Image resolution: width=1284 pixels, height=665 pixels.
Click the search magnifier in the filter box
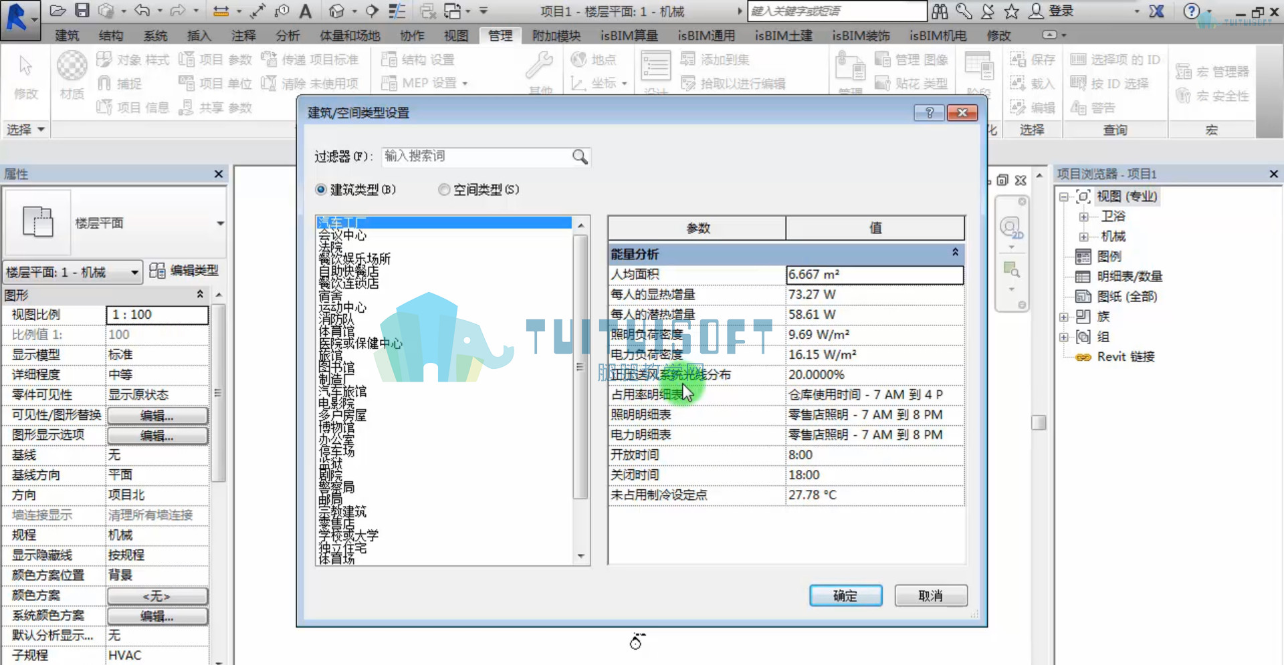(x=580, y=156)
